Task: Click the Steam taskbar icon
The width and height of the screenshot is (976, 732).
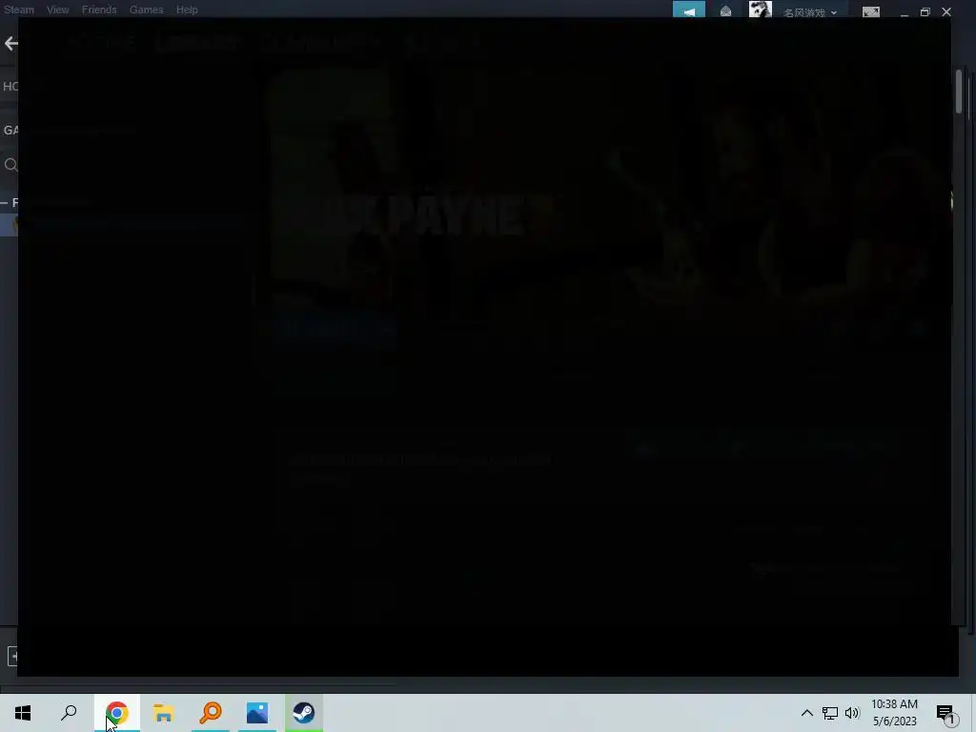Action: pos(304,713)
